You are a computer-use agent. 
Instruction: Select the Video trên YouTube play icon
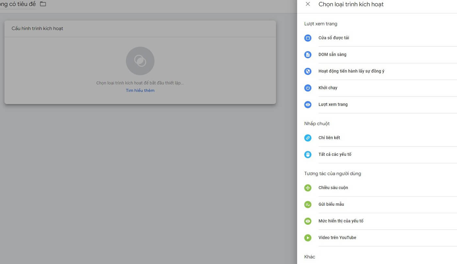coord(307,238)
